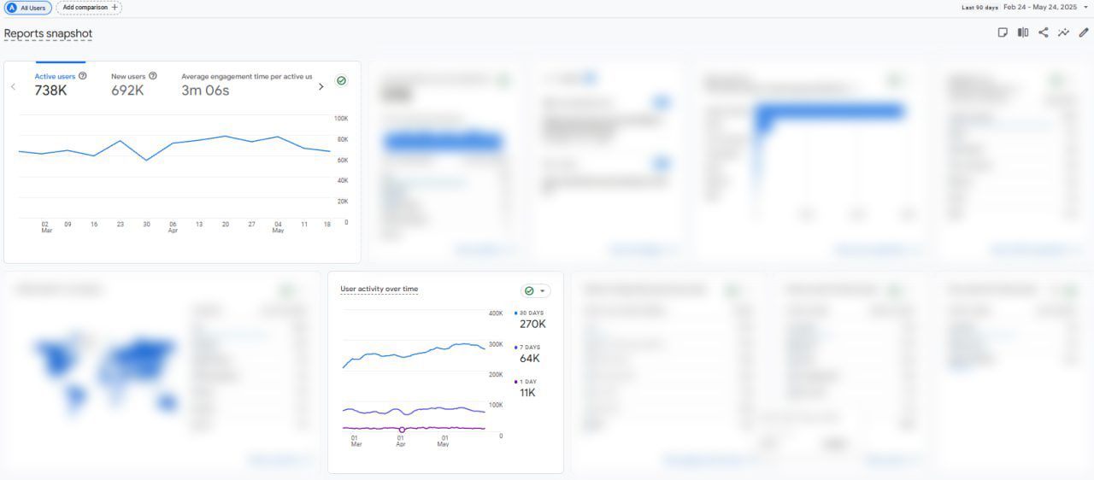Click the pencil customize report icon
The width and height of the screenshot is (1094, 480).
pyautogui.click(x=1084, y=32)
